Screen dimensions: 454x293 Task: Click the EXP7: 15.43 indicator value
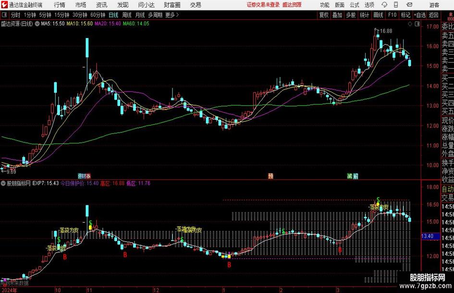point(46,183)
